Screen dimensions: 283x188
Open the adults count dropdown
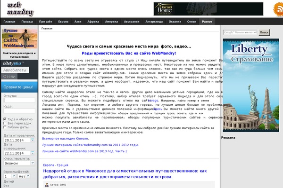[10, 177]
